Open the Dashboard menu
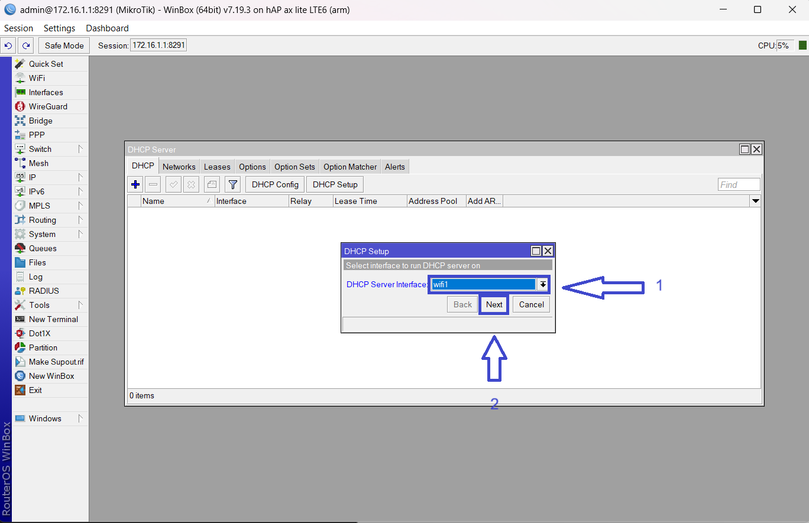Viewport: 809px width, 523px height. [x=107, y=28]
